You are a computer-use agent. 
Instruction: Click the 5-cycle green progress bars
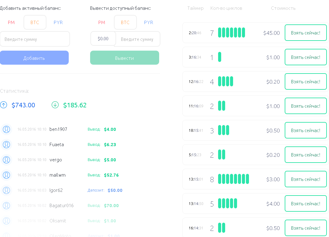[228, 203]
